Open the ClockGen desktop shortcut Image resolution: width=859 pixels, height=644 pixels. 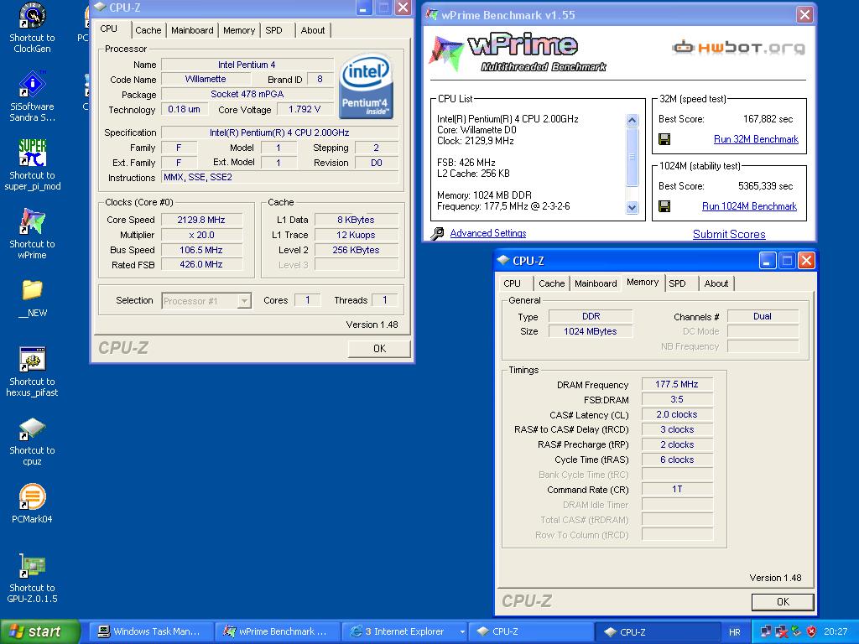pos(32,28)
